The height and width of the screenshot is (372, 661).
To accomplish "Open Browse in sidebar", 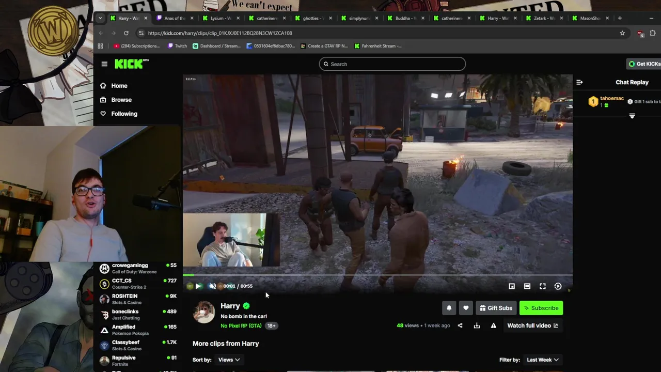I will 121,100.
